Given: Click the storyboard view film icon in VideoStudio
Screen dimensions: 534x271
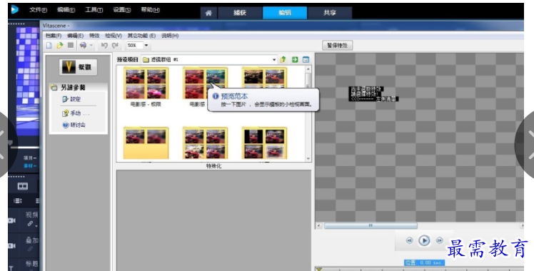Looking at the screenshot, I should tap(22, 186).
